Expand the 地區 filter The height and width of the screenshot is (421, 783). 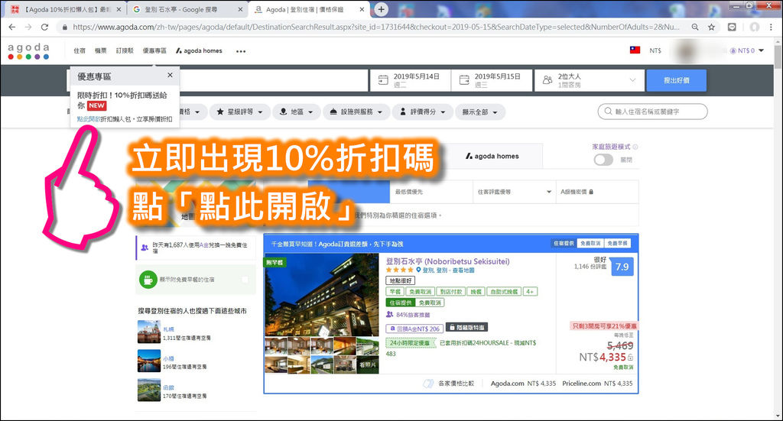click(297, 112)
